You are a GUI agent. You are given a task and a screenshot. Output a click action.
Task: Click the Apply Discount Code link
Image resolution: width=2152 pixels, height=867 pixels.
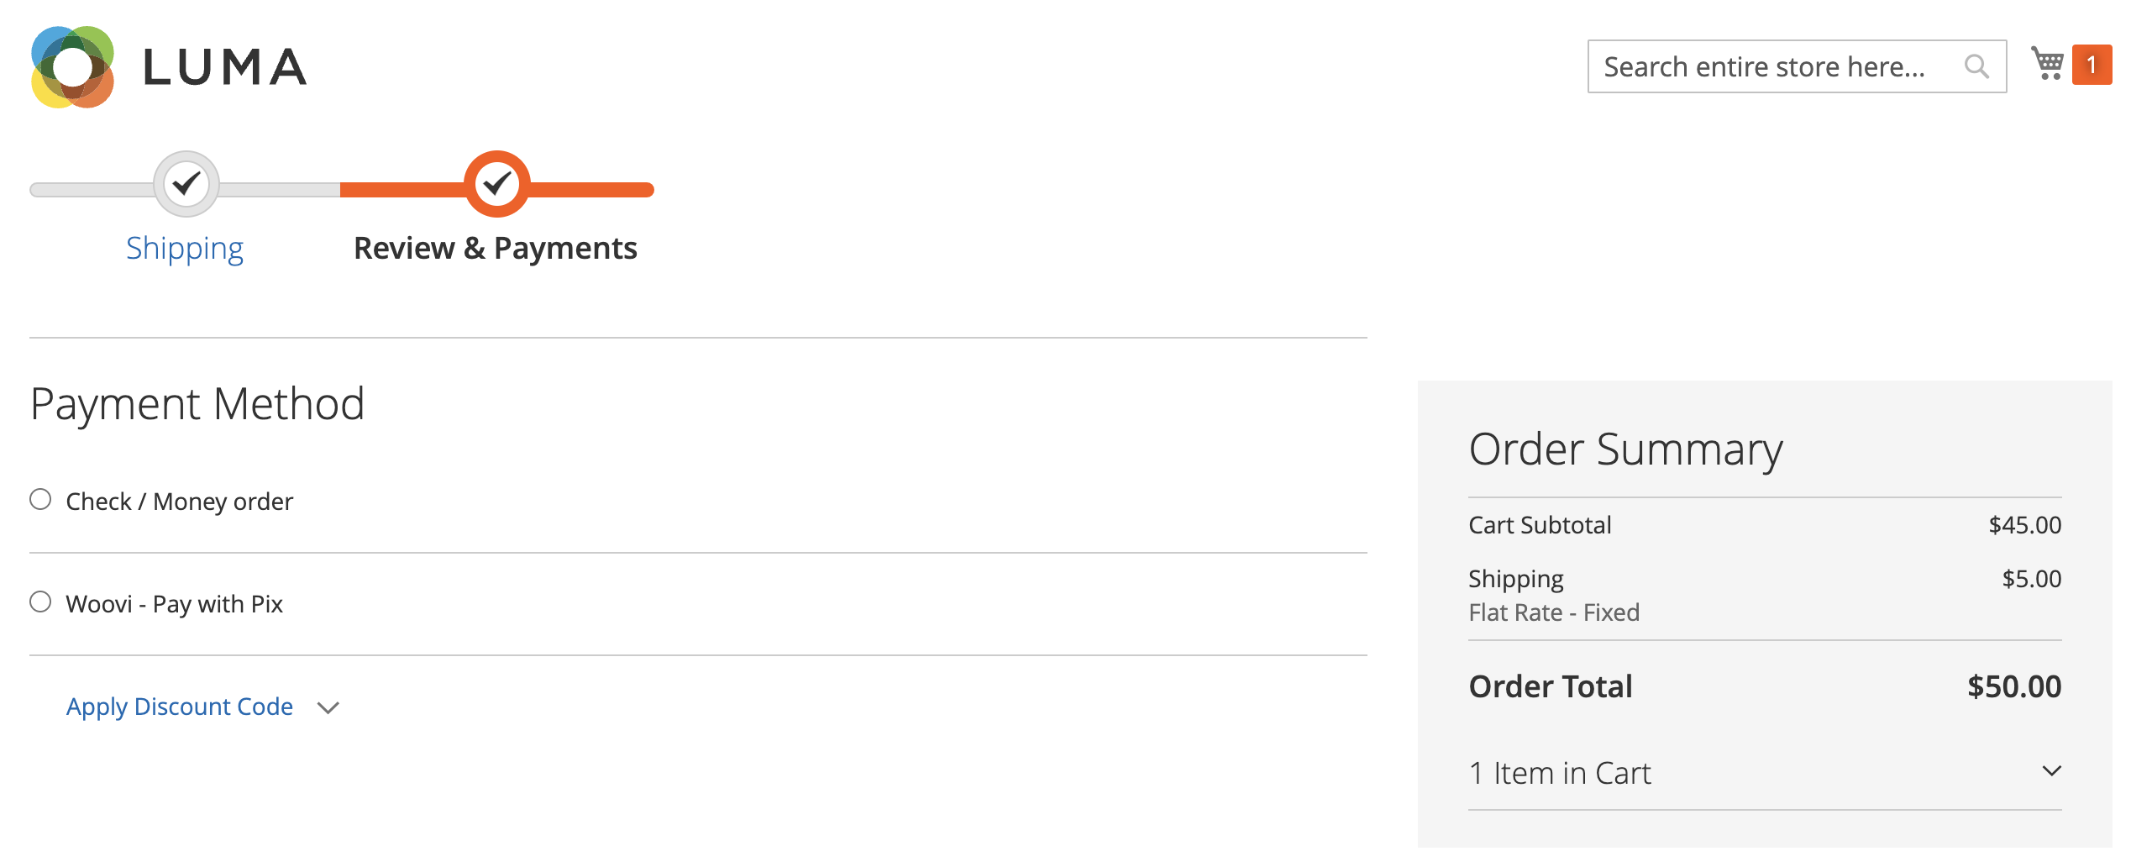click(x=180, y=707)
